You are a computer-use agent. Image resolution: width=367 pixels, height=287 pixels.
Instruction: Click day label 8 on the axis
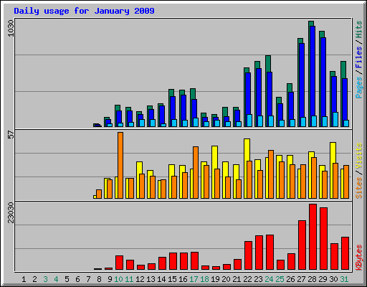[99, 279]
